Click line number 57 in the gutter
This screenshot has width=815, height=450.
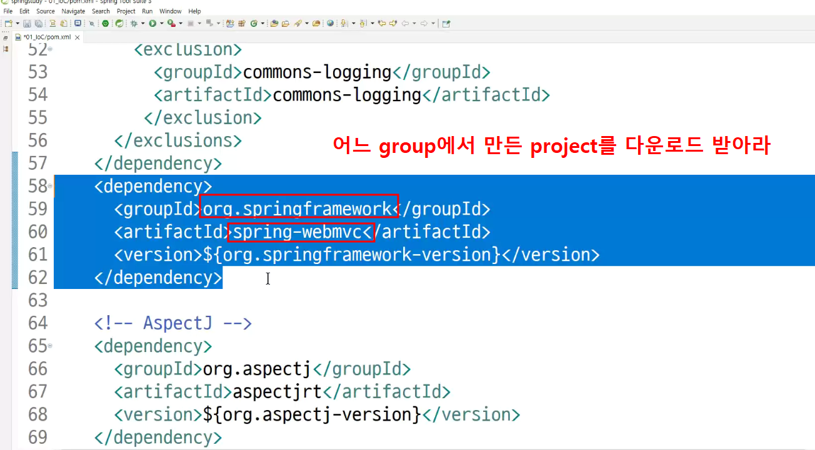click(x=38, y=164)
